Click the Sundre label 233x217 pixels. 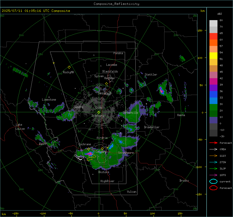[78, 107]
